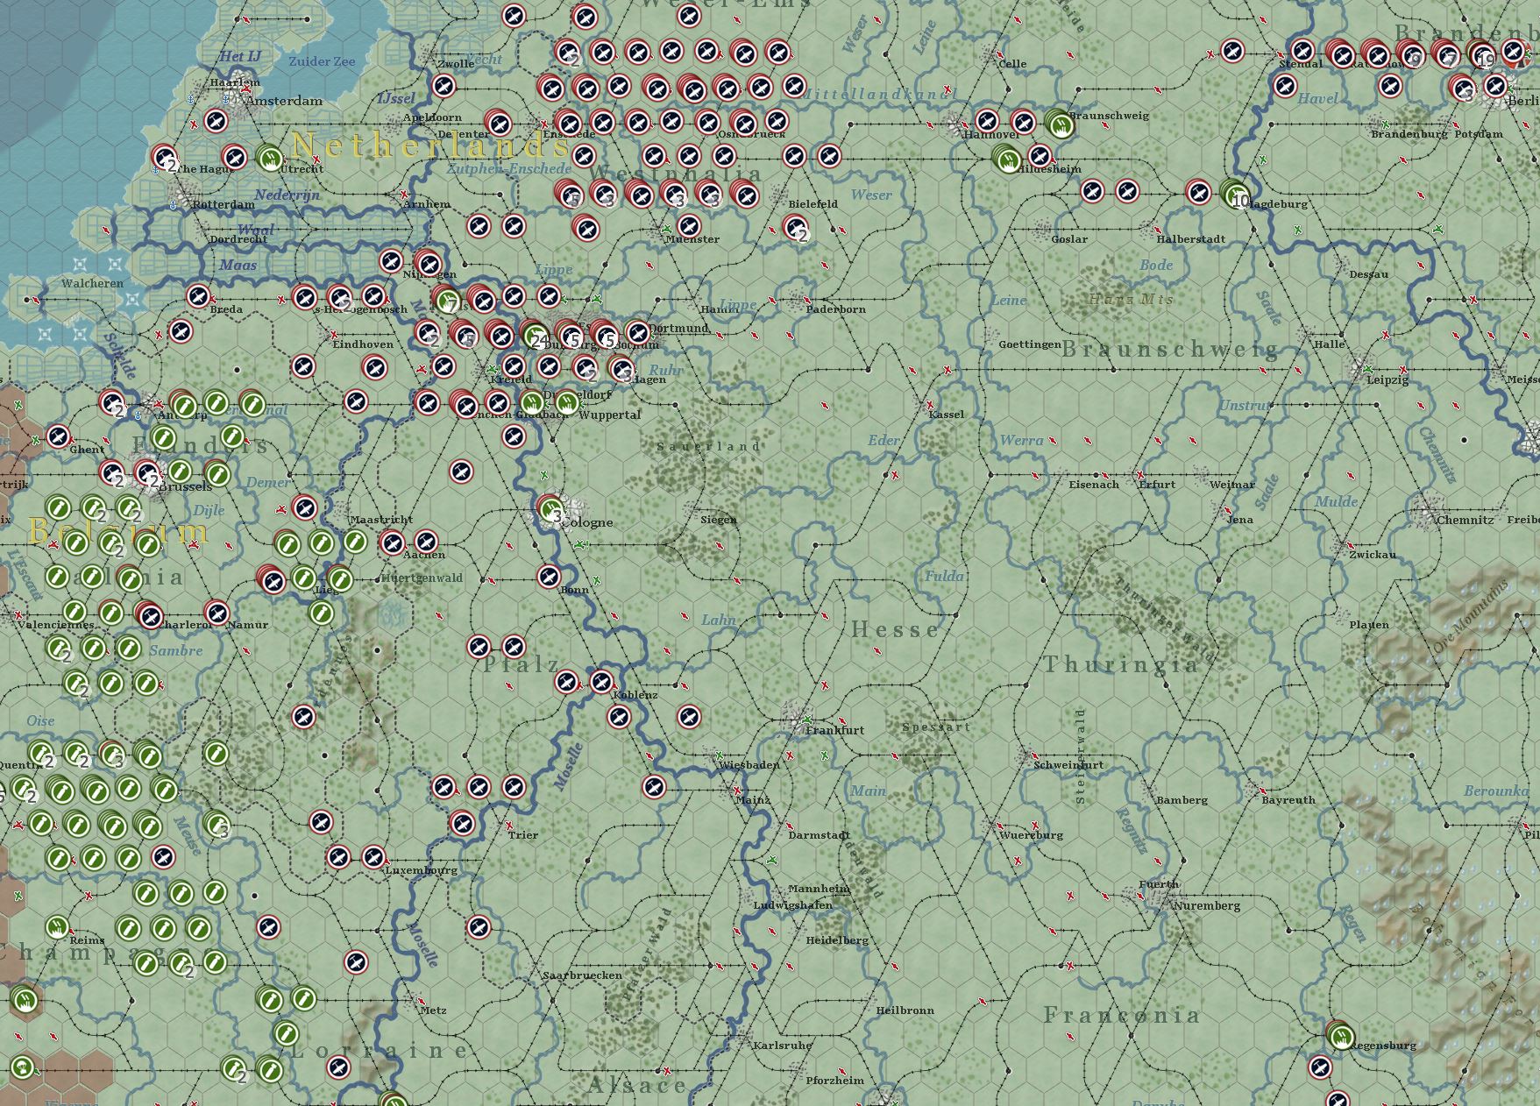1540x1106 pixels.
Task: Select the air unit beside Dortmund
Action: (x=639, y=333)
